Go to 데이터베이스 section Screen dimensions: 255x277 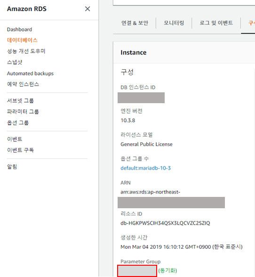tap(22, 40)
